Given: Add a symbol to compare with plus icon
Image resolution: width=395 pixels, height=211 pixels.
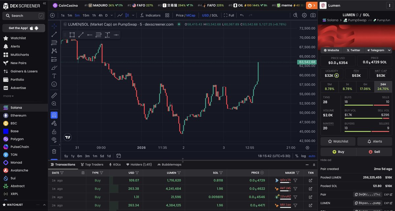Looking at the screenshot, I should [52, 15].
